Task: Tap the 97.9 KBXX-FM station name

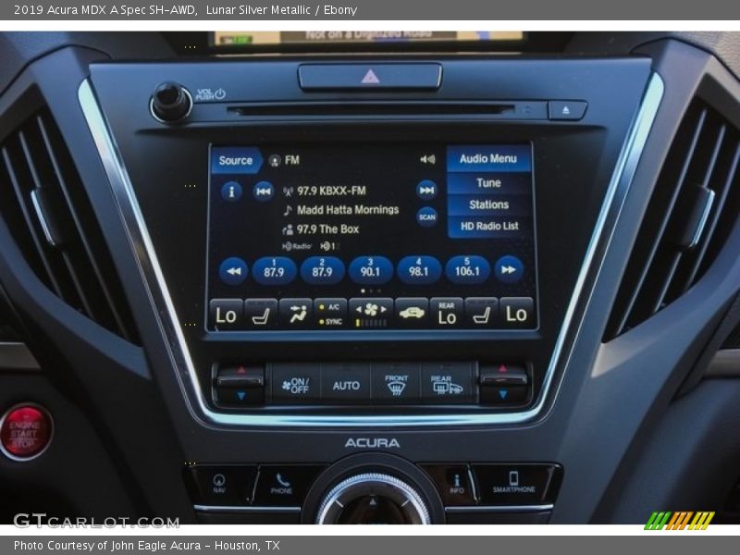Action: click(331, 191)
